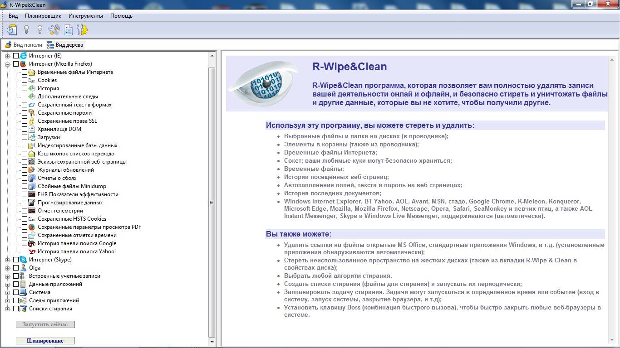Viewport: 620px width, 348px height.
Task: Tick the Журналы обновлений checkbox
Action: 25,170
